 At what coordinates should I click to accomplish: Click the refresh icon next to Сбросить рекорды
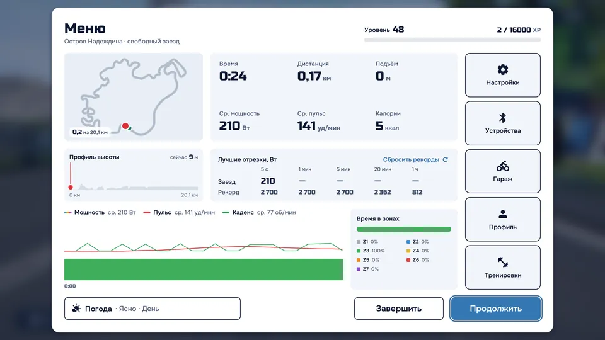[x=446, y=159]
